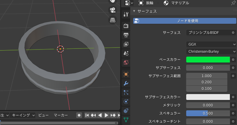Image resolution: width=237 pixels, height=125 pixels.
Task: Open the white サブサーフェスカラー swatch
Action: (x=208, y=97)
